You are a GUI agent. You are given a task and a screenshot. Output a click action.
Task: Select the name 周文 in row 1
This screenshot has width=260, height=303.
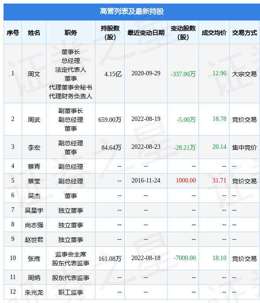click(34, 74)
